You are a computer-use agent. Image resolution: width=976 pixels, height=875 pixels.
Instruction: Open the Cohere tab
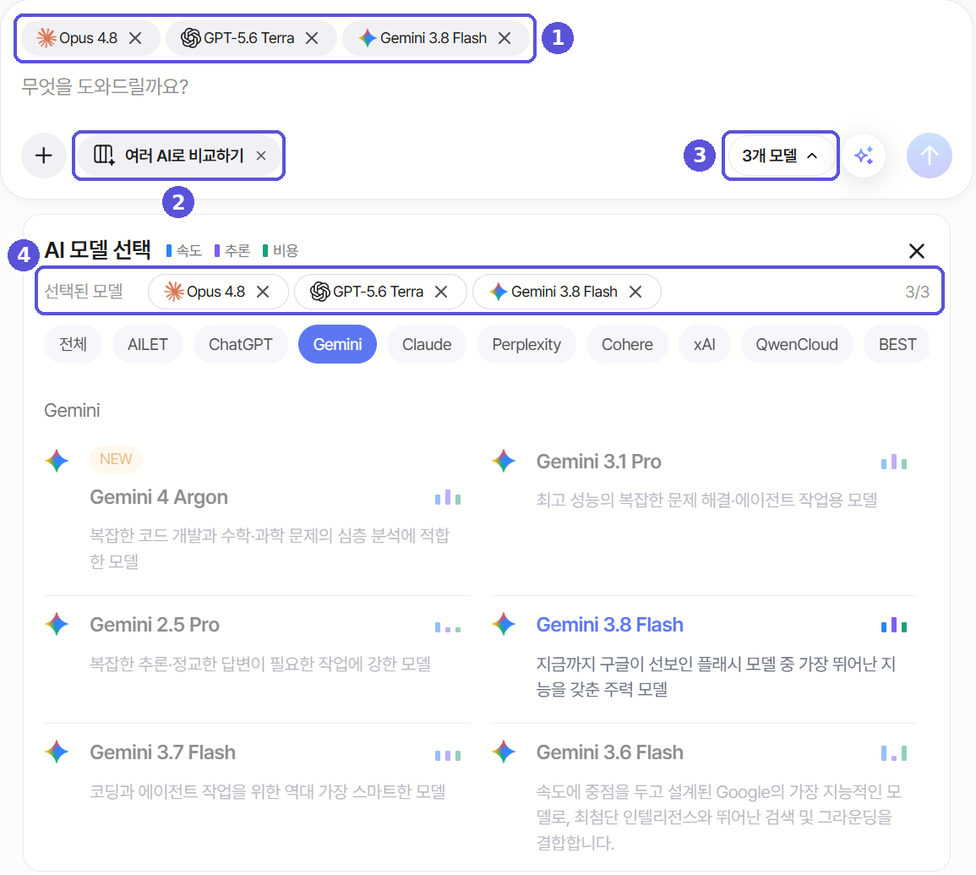point(627,344)
